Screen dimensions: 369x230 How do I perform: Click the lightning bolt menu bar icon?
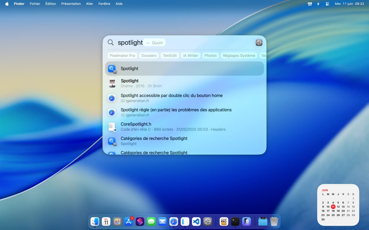tap(318, 4)
